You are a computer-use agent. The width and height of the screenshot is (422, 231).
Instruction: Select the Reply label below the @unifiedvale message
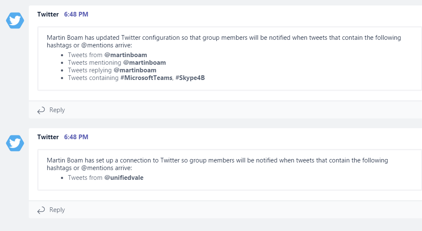coord(57,210)
